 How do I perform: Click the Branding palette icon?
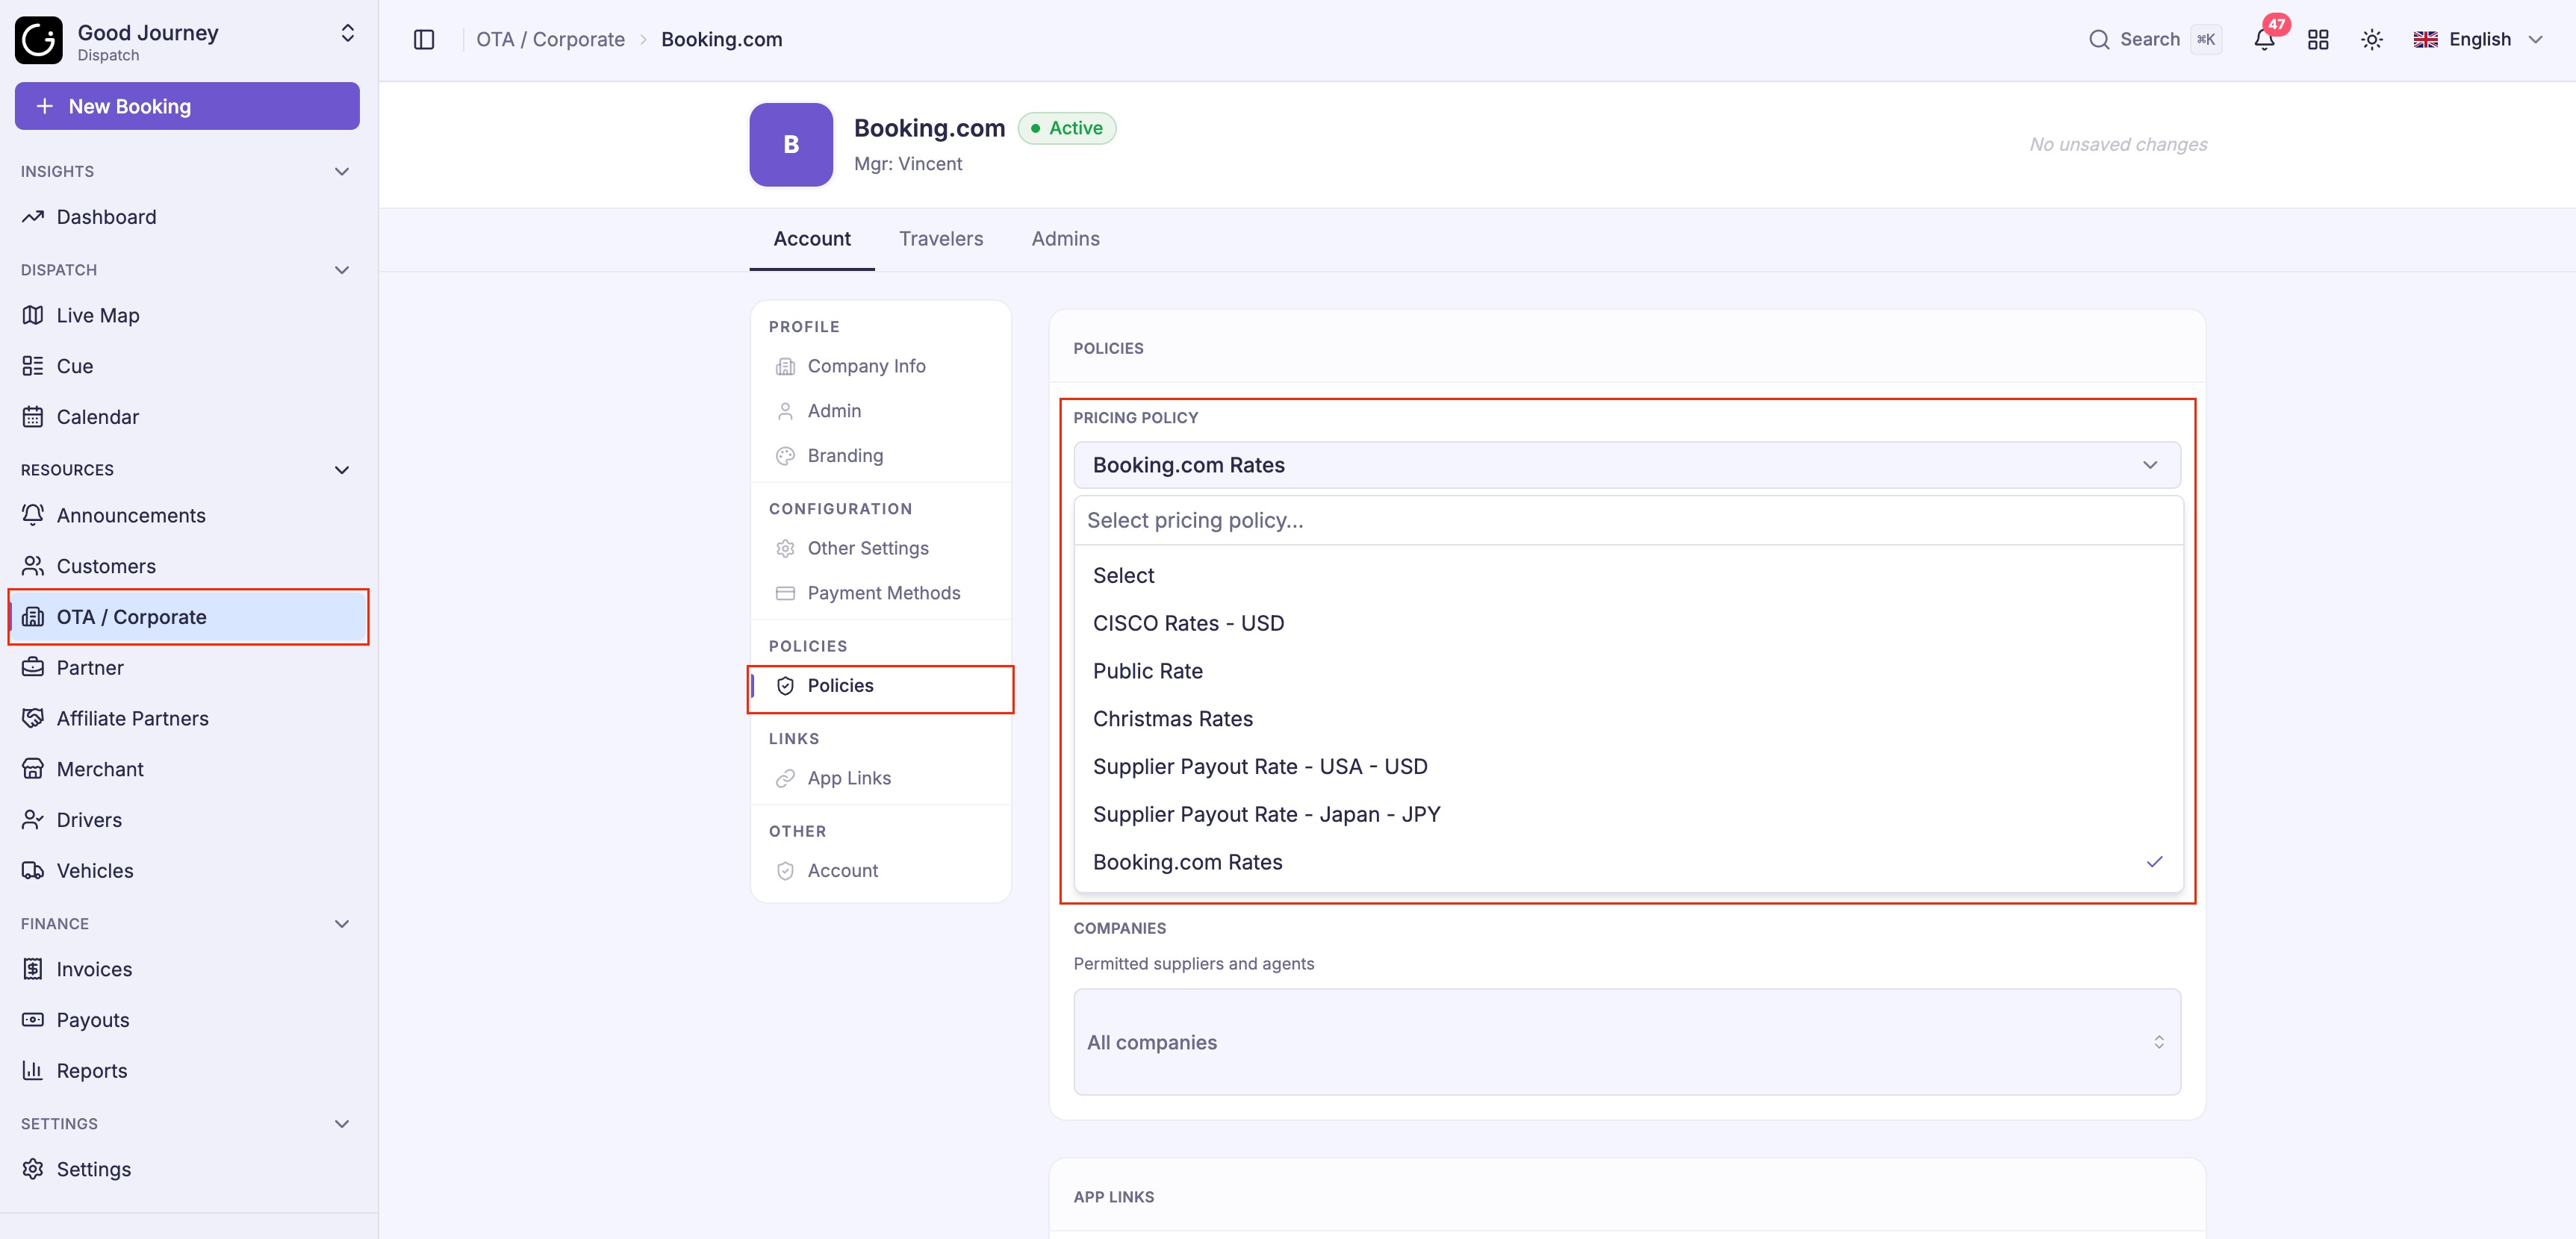[785, 456]
